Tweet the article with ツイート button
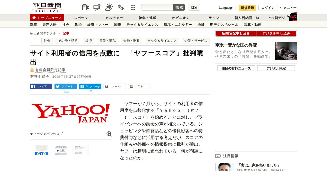Image resolution: width=327 pixels, height=171 pixels. (x=66, y=87)
